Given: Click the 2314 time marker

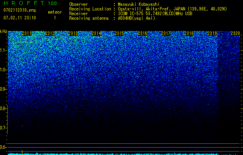Looking at the screenshot, I should click(97, 33).
